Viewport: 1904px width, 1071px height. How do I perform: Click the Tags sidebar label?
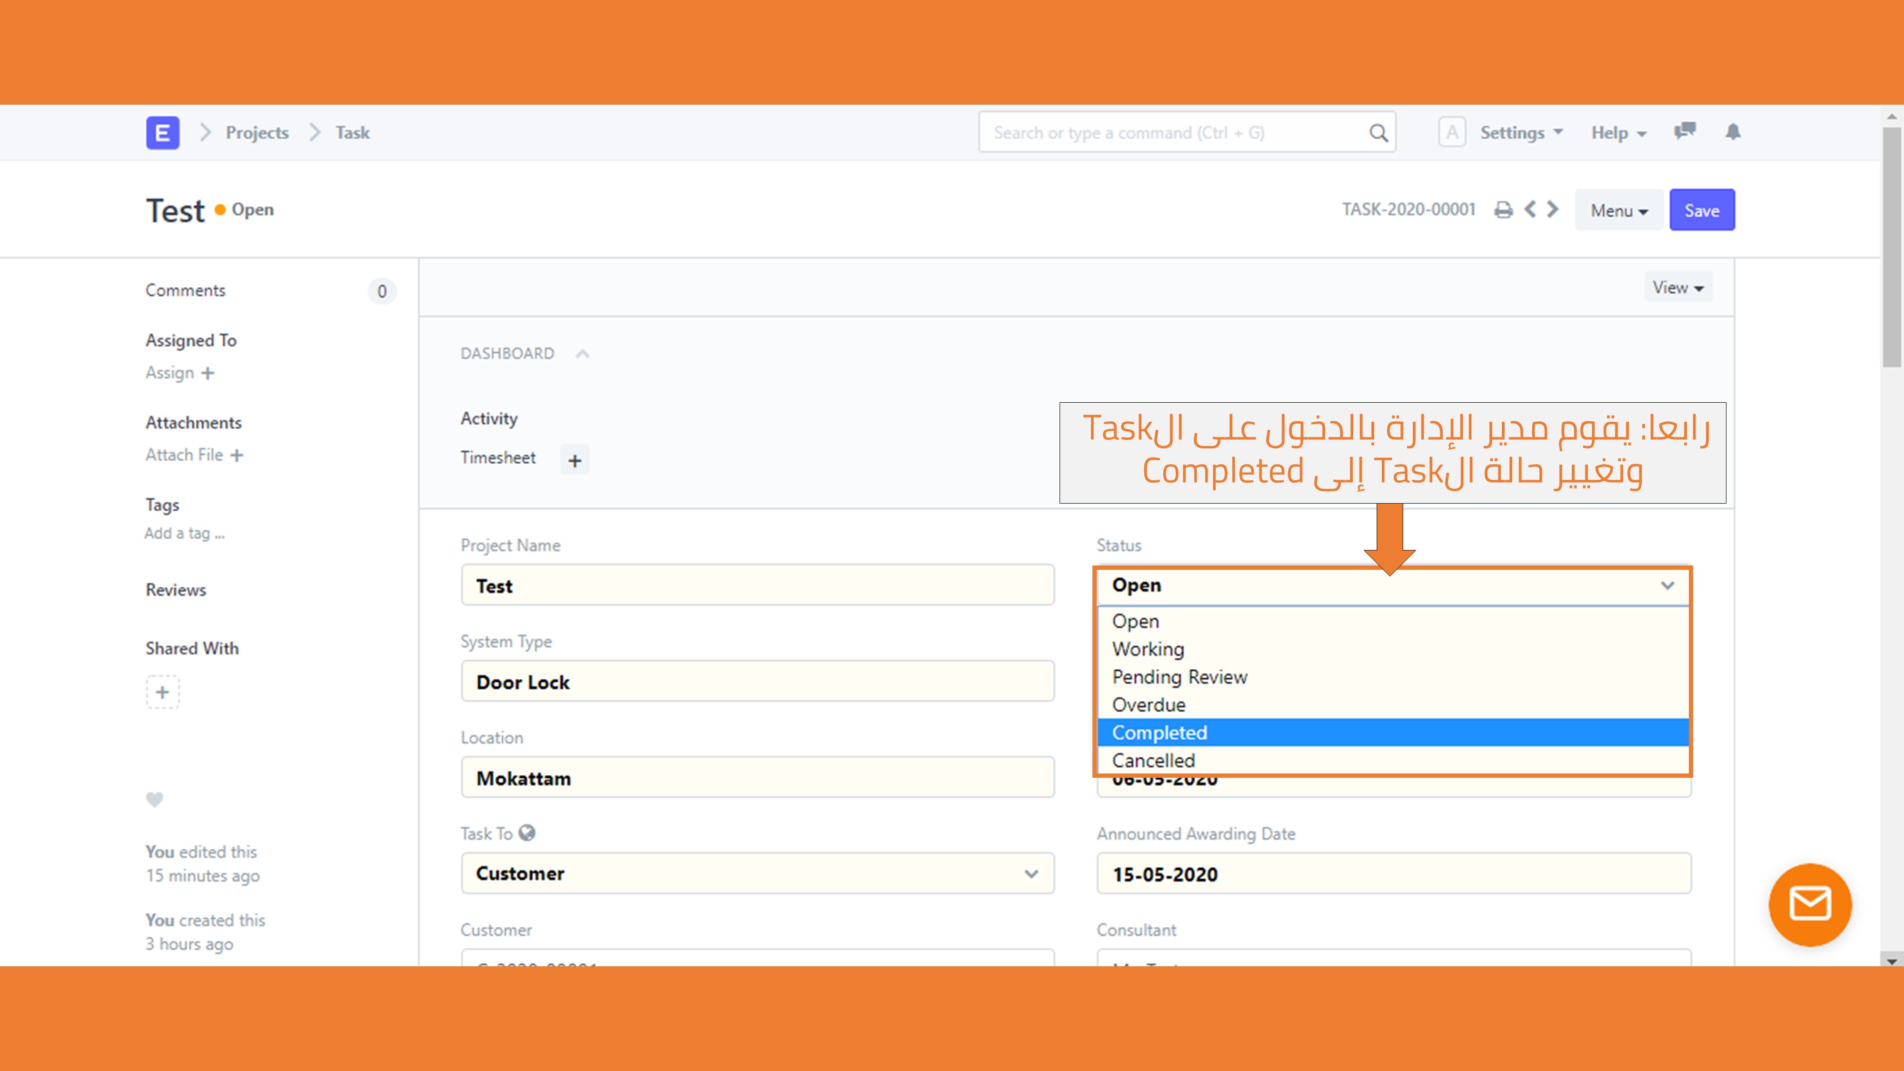163,505
